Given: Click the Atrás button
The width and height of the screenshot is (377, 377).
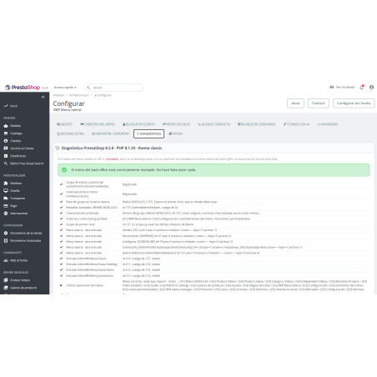Looking at the screenshot, I should 295,103.
